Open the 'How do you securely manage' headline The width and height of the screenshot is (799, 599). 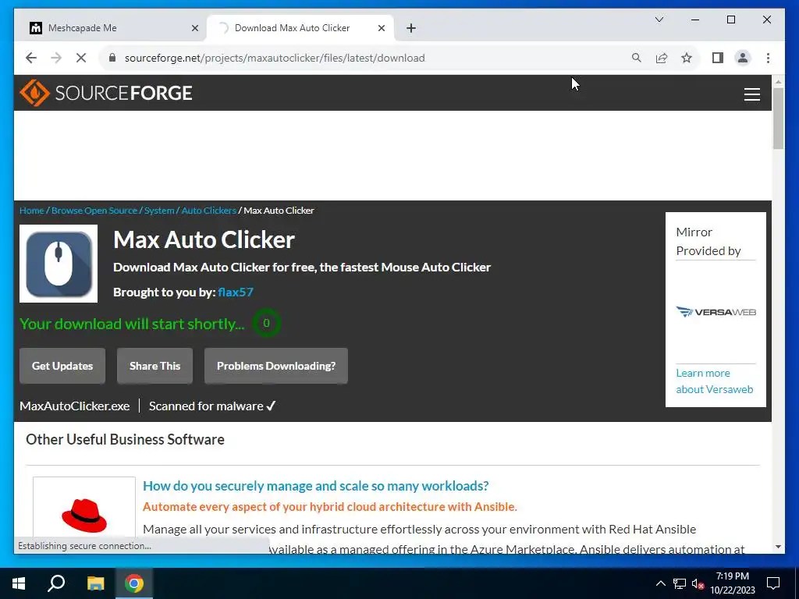coord(315,486)
